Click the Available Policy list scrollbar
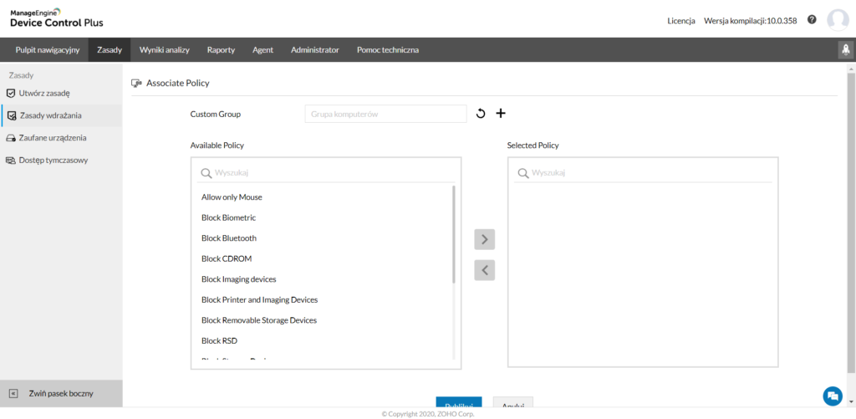 coord(454,234)
